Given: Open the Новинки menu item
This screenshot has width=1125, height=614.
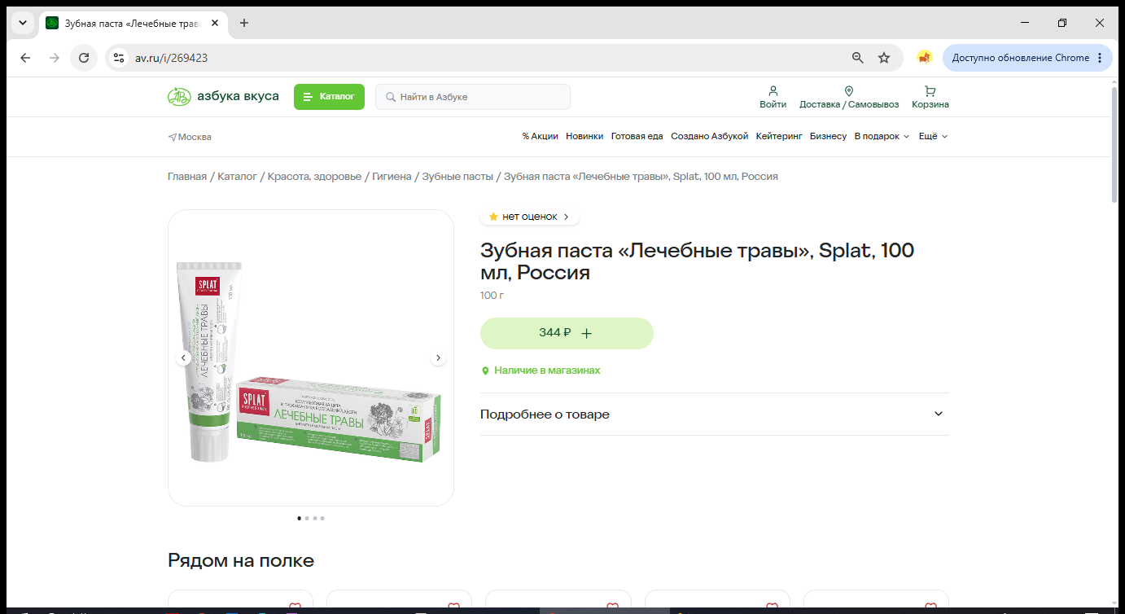Looking at the screenshot, I should [584, 136].
